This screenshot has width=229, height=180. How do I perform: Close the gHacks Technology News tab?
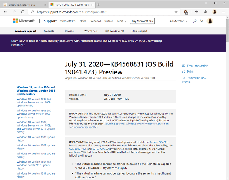coord(45,5)
